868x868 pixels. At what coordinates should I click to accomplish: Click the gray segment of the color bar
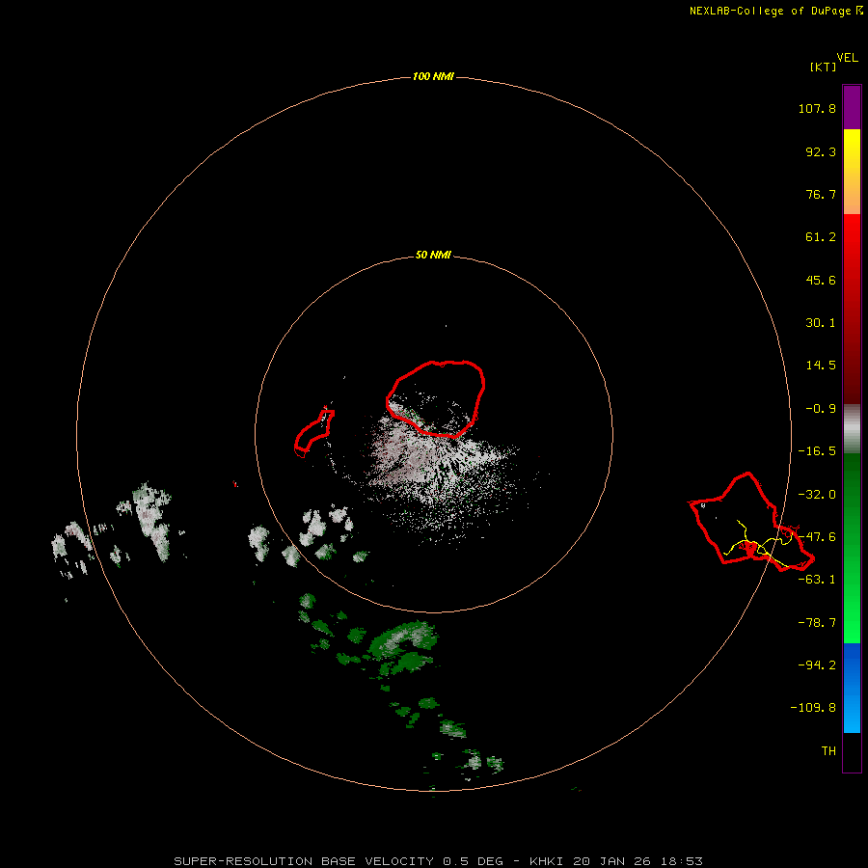point(852,428)
